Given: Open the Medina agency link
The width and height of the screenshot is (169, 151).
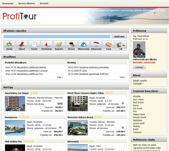Looking at the screenshot, I should (136, 126).
